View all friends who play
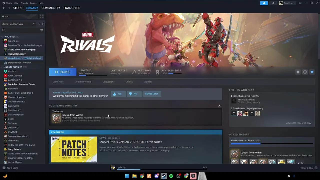The width and height of the screenshot is (320, 180). [x=298, y=123]
